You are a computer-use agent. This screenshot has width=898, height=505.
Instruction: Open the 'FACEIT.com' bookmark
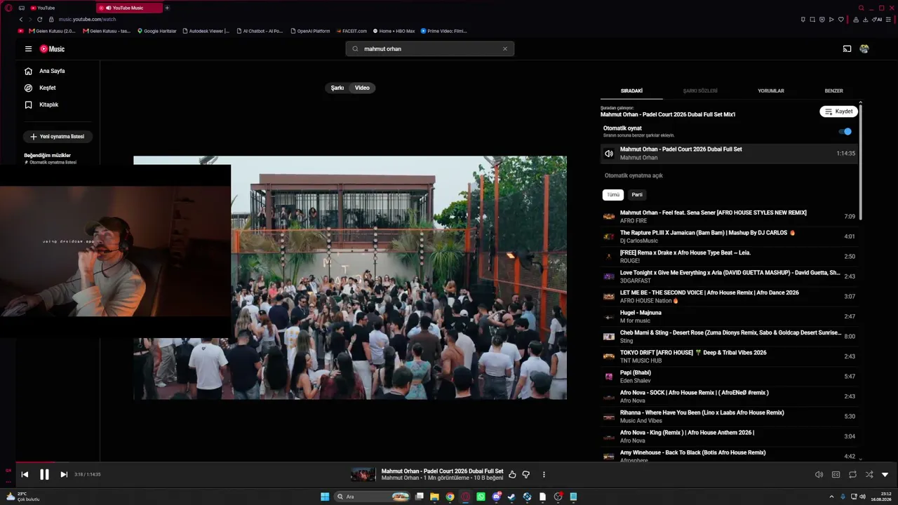click(351, 31)
